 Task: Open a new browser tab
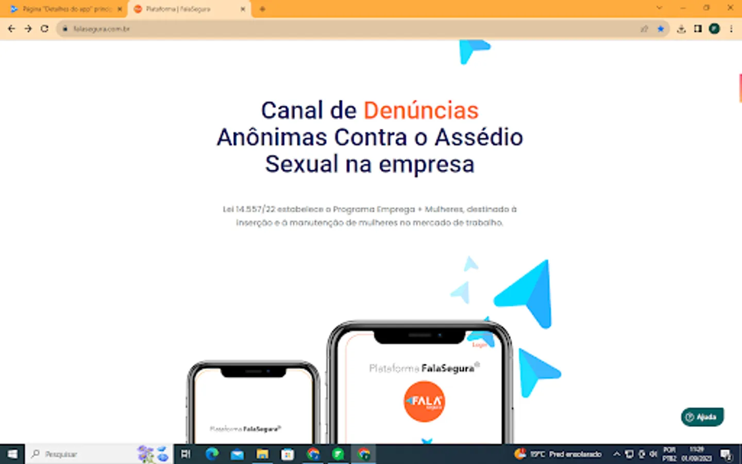(x=262, y=9)
